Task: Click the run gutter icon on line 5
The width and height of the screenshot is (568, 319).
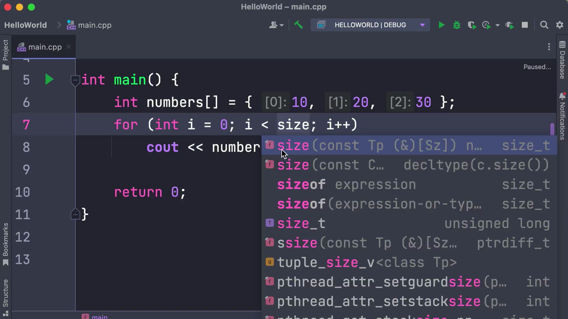Action: [49, 79]
